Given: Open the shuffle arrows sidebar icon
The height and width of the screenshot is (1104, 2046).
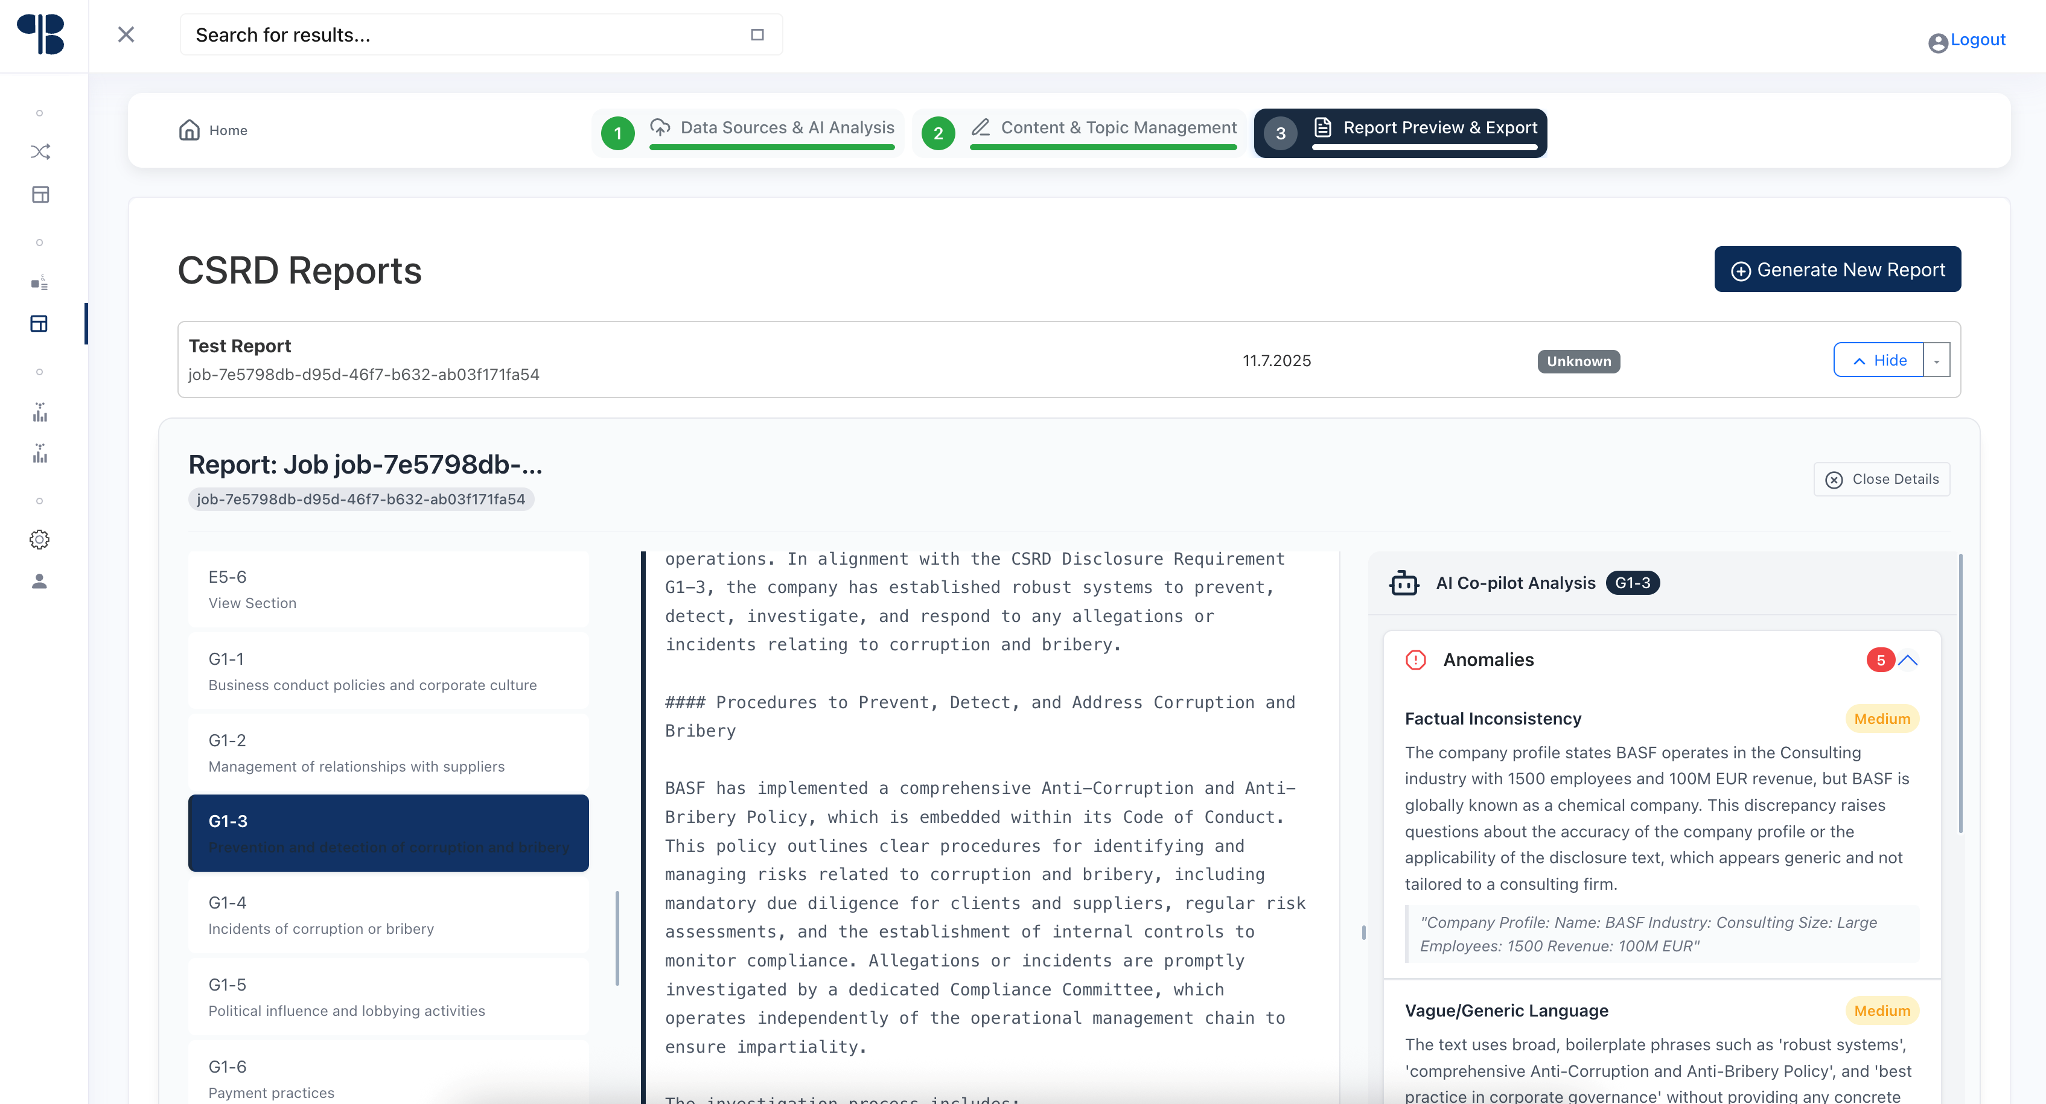Looking at the screenshot, I should [40, 151].
